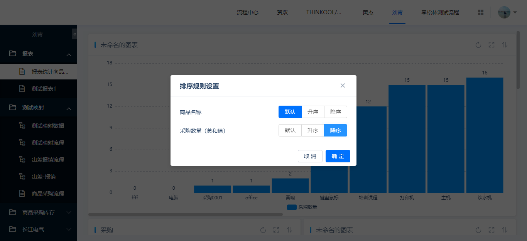Image resolution: width=527 pixels, height=241 pixels.
Task: Close the 排序规则设置 dialog
Action: coord(343,86)
